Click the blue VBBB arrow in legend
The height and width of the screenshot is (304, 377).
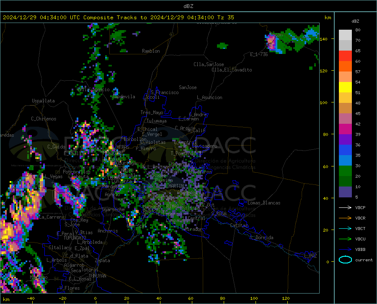345,250
